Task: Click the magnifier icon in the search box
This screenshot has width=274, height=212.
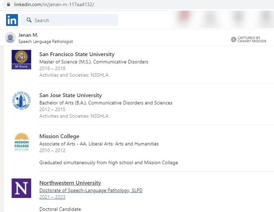Action: coord(29,20)
